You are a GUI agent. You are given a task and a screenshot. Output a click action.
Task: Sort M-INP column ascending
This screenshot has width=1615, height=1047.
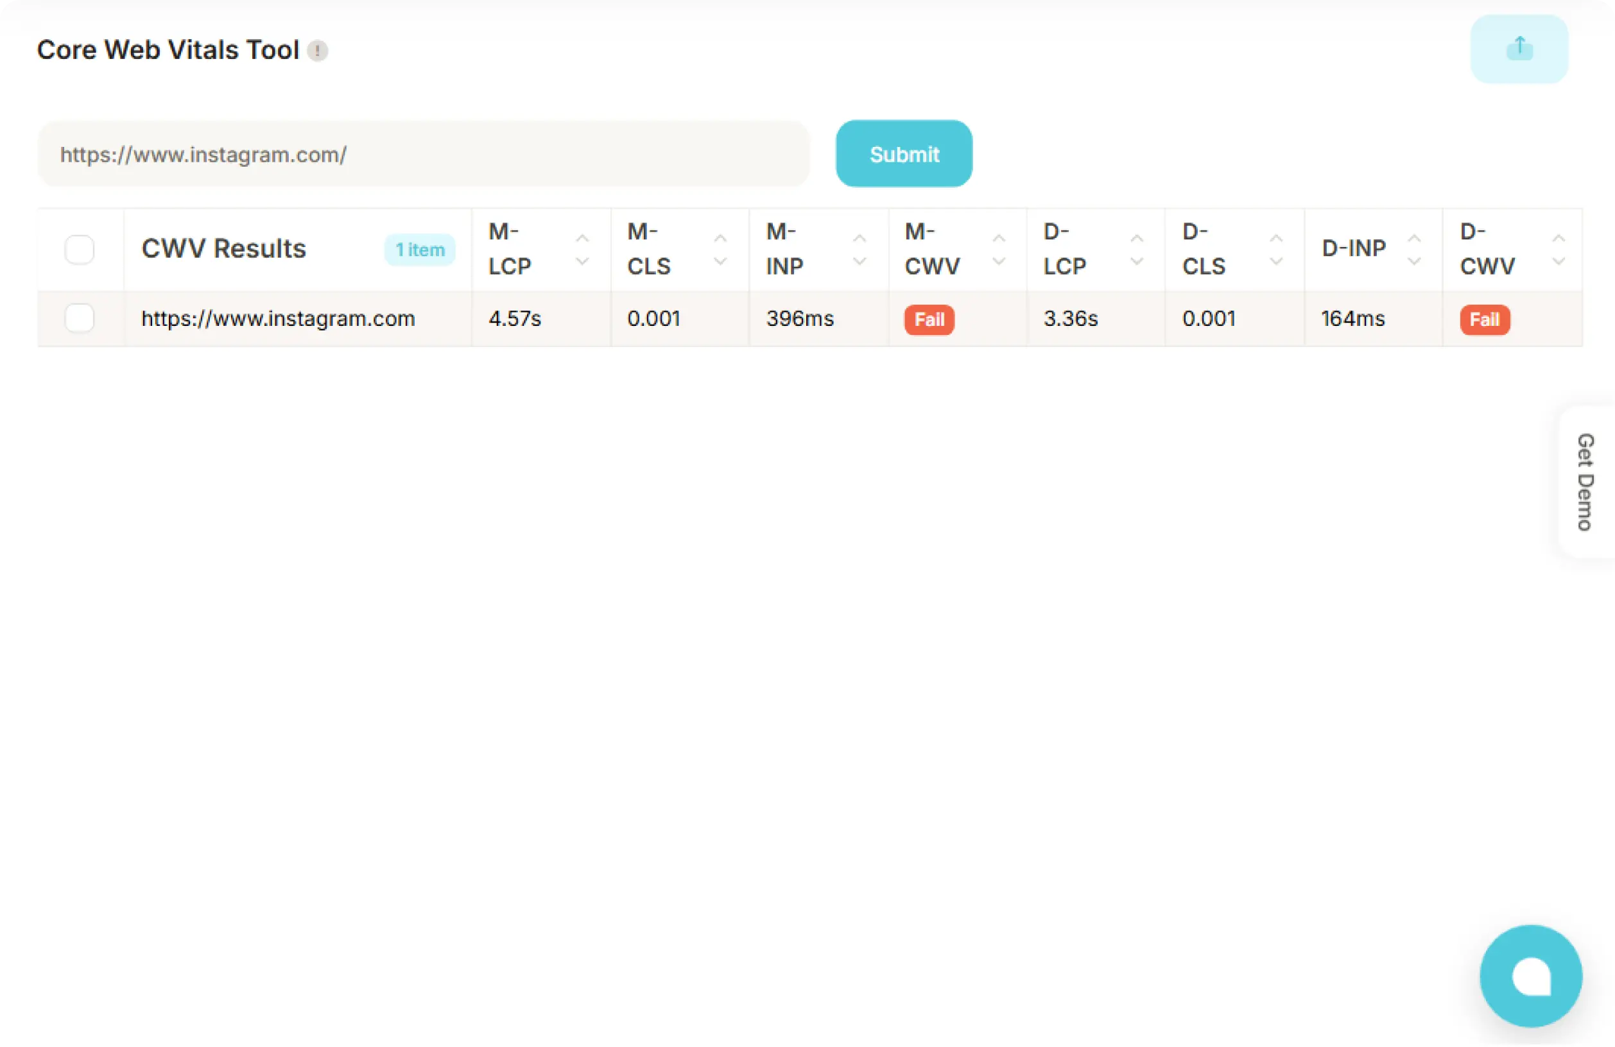coord(860,237)
